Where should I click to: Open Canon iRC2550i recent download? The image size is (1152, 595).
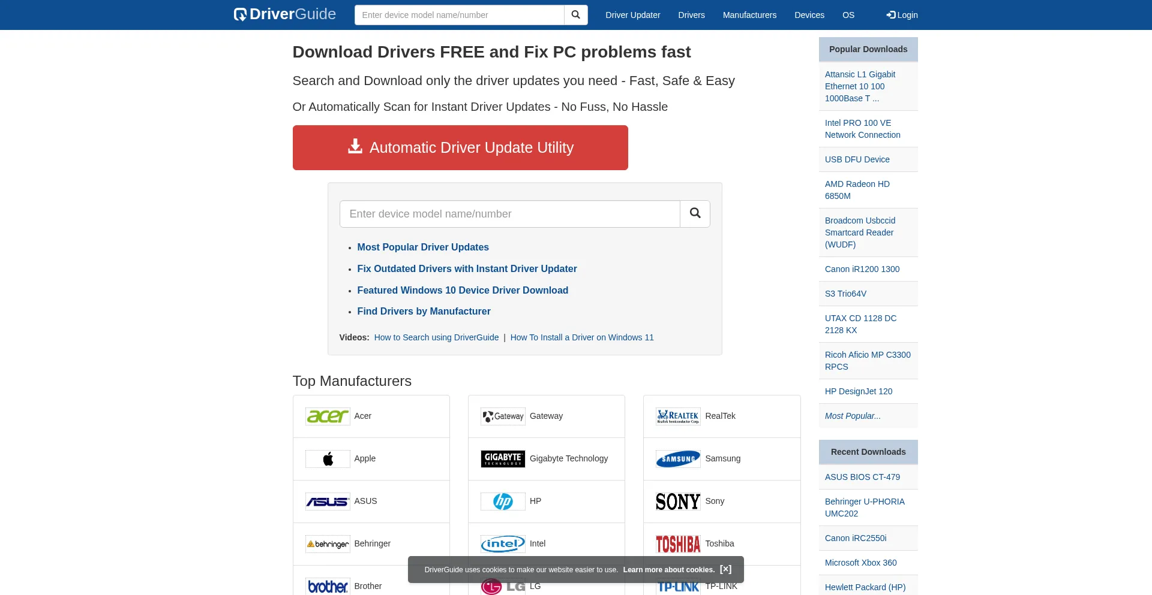pyautogui.click(x=856, y=538)
